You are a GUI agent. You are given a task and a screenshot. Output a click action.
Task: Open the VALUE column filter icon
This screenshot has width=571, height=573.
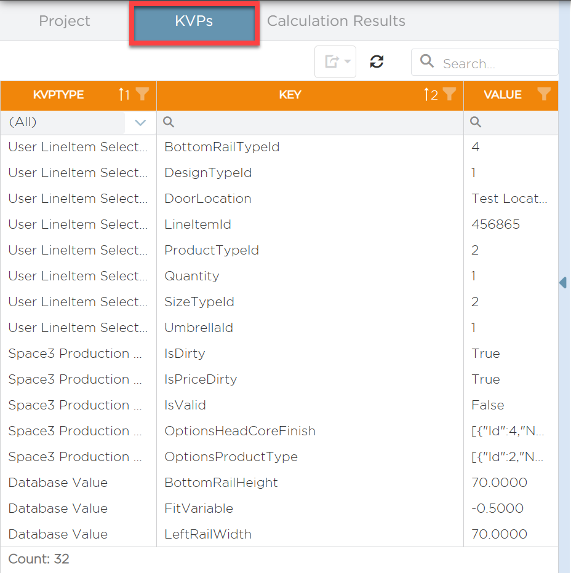click(544, 94)
